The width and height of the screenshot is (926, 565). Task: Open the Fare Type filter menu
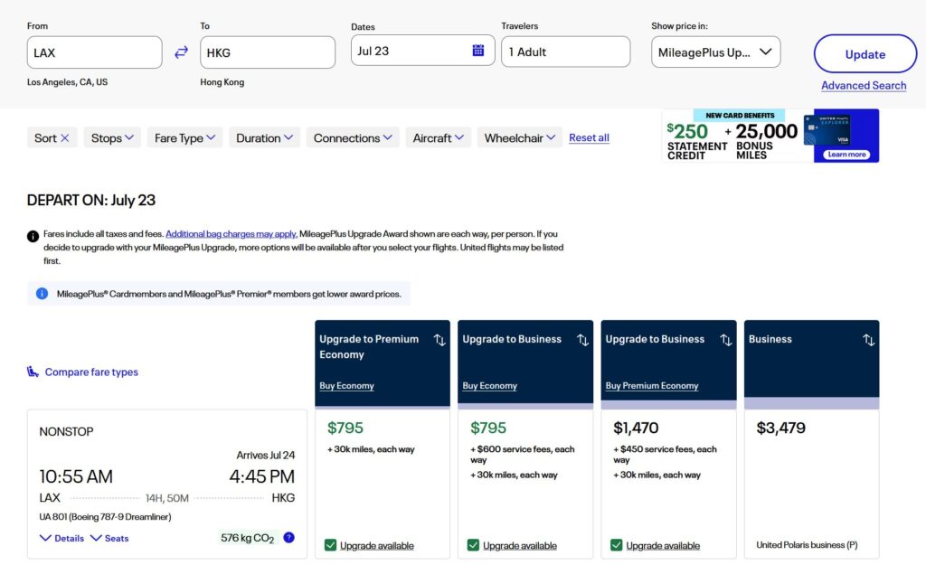tap(185, 138)
